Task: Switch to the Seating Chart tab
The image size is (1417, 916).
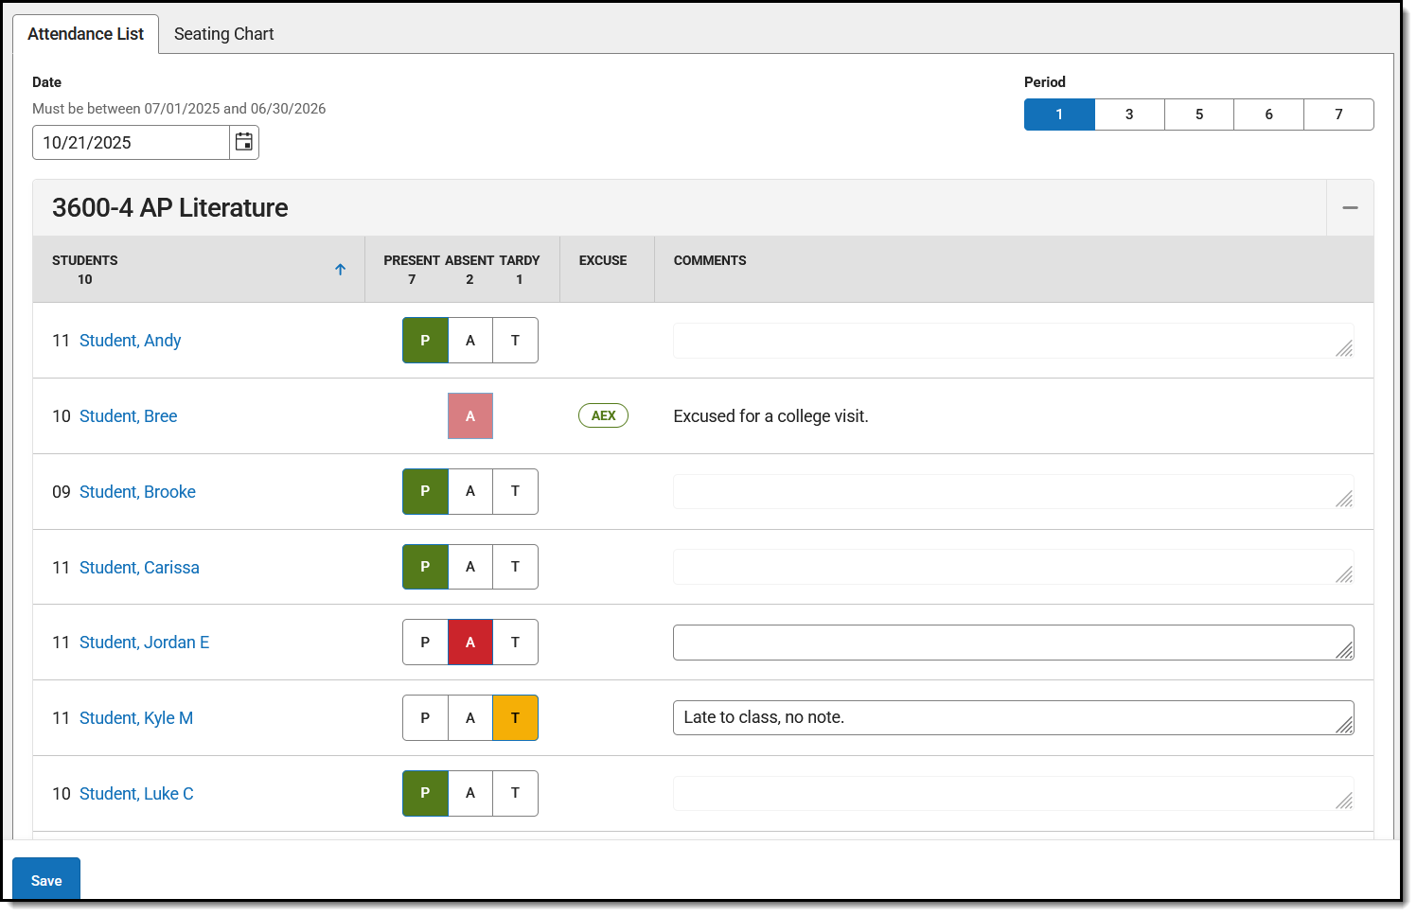Action: pyautogui.click(x=223, y=33)
